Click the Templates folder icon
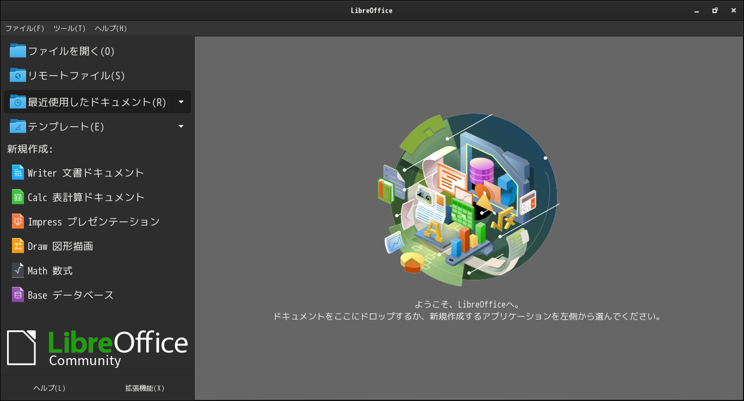The height and width of the screenshot is (401, 744). coord(18,126)
